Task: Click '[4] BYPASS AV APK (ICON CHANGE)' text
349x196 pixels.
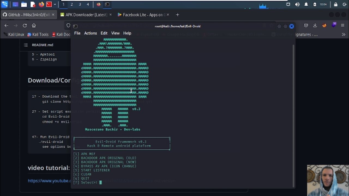Action: coord(105,166)
